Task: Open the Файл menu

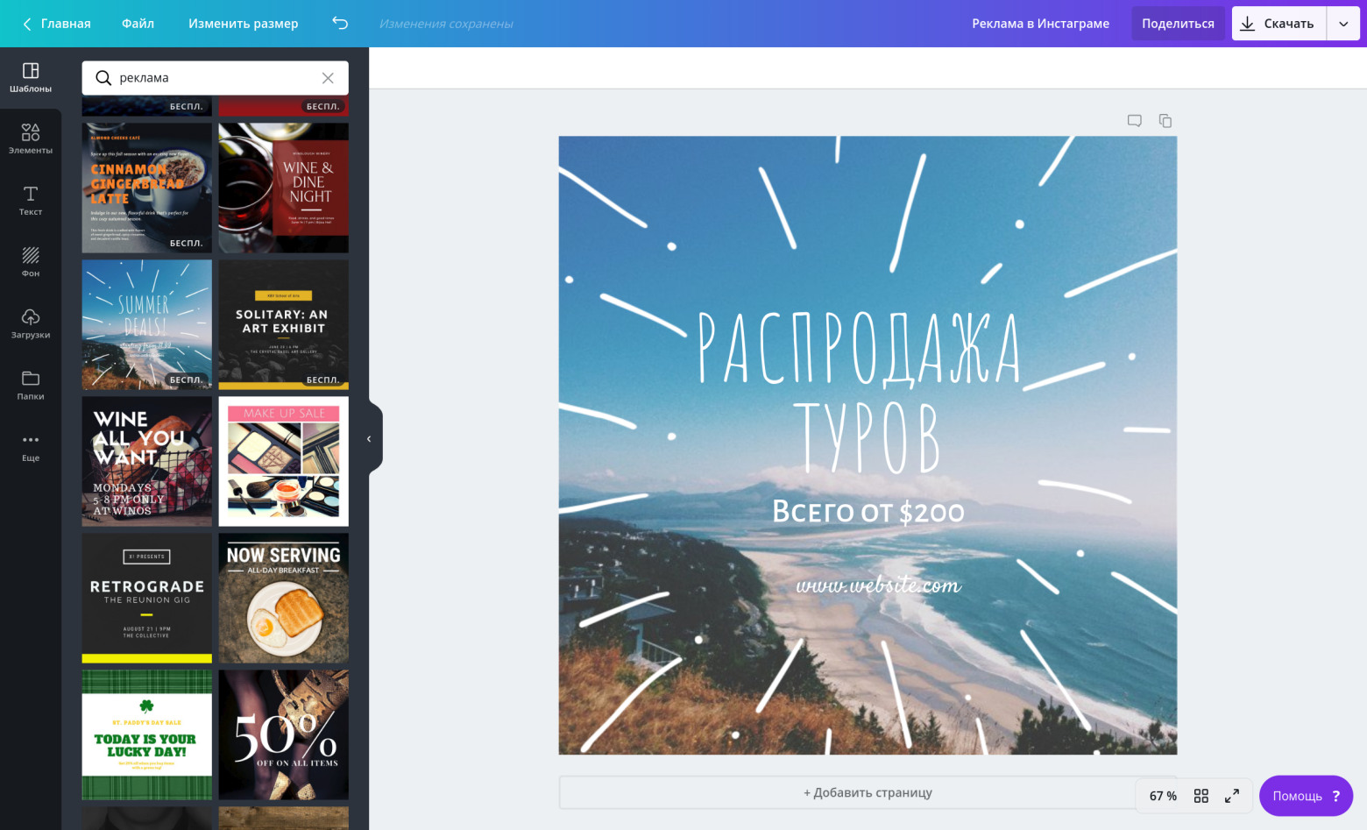Action: 138,24
